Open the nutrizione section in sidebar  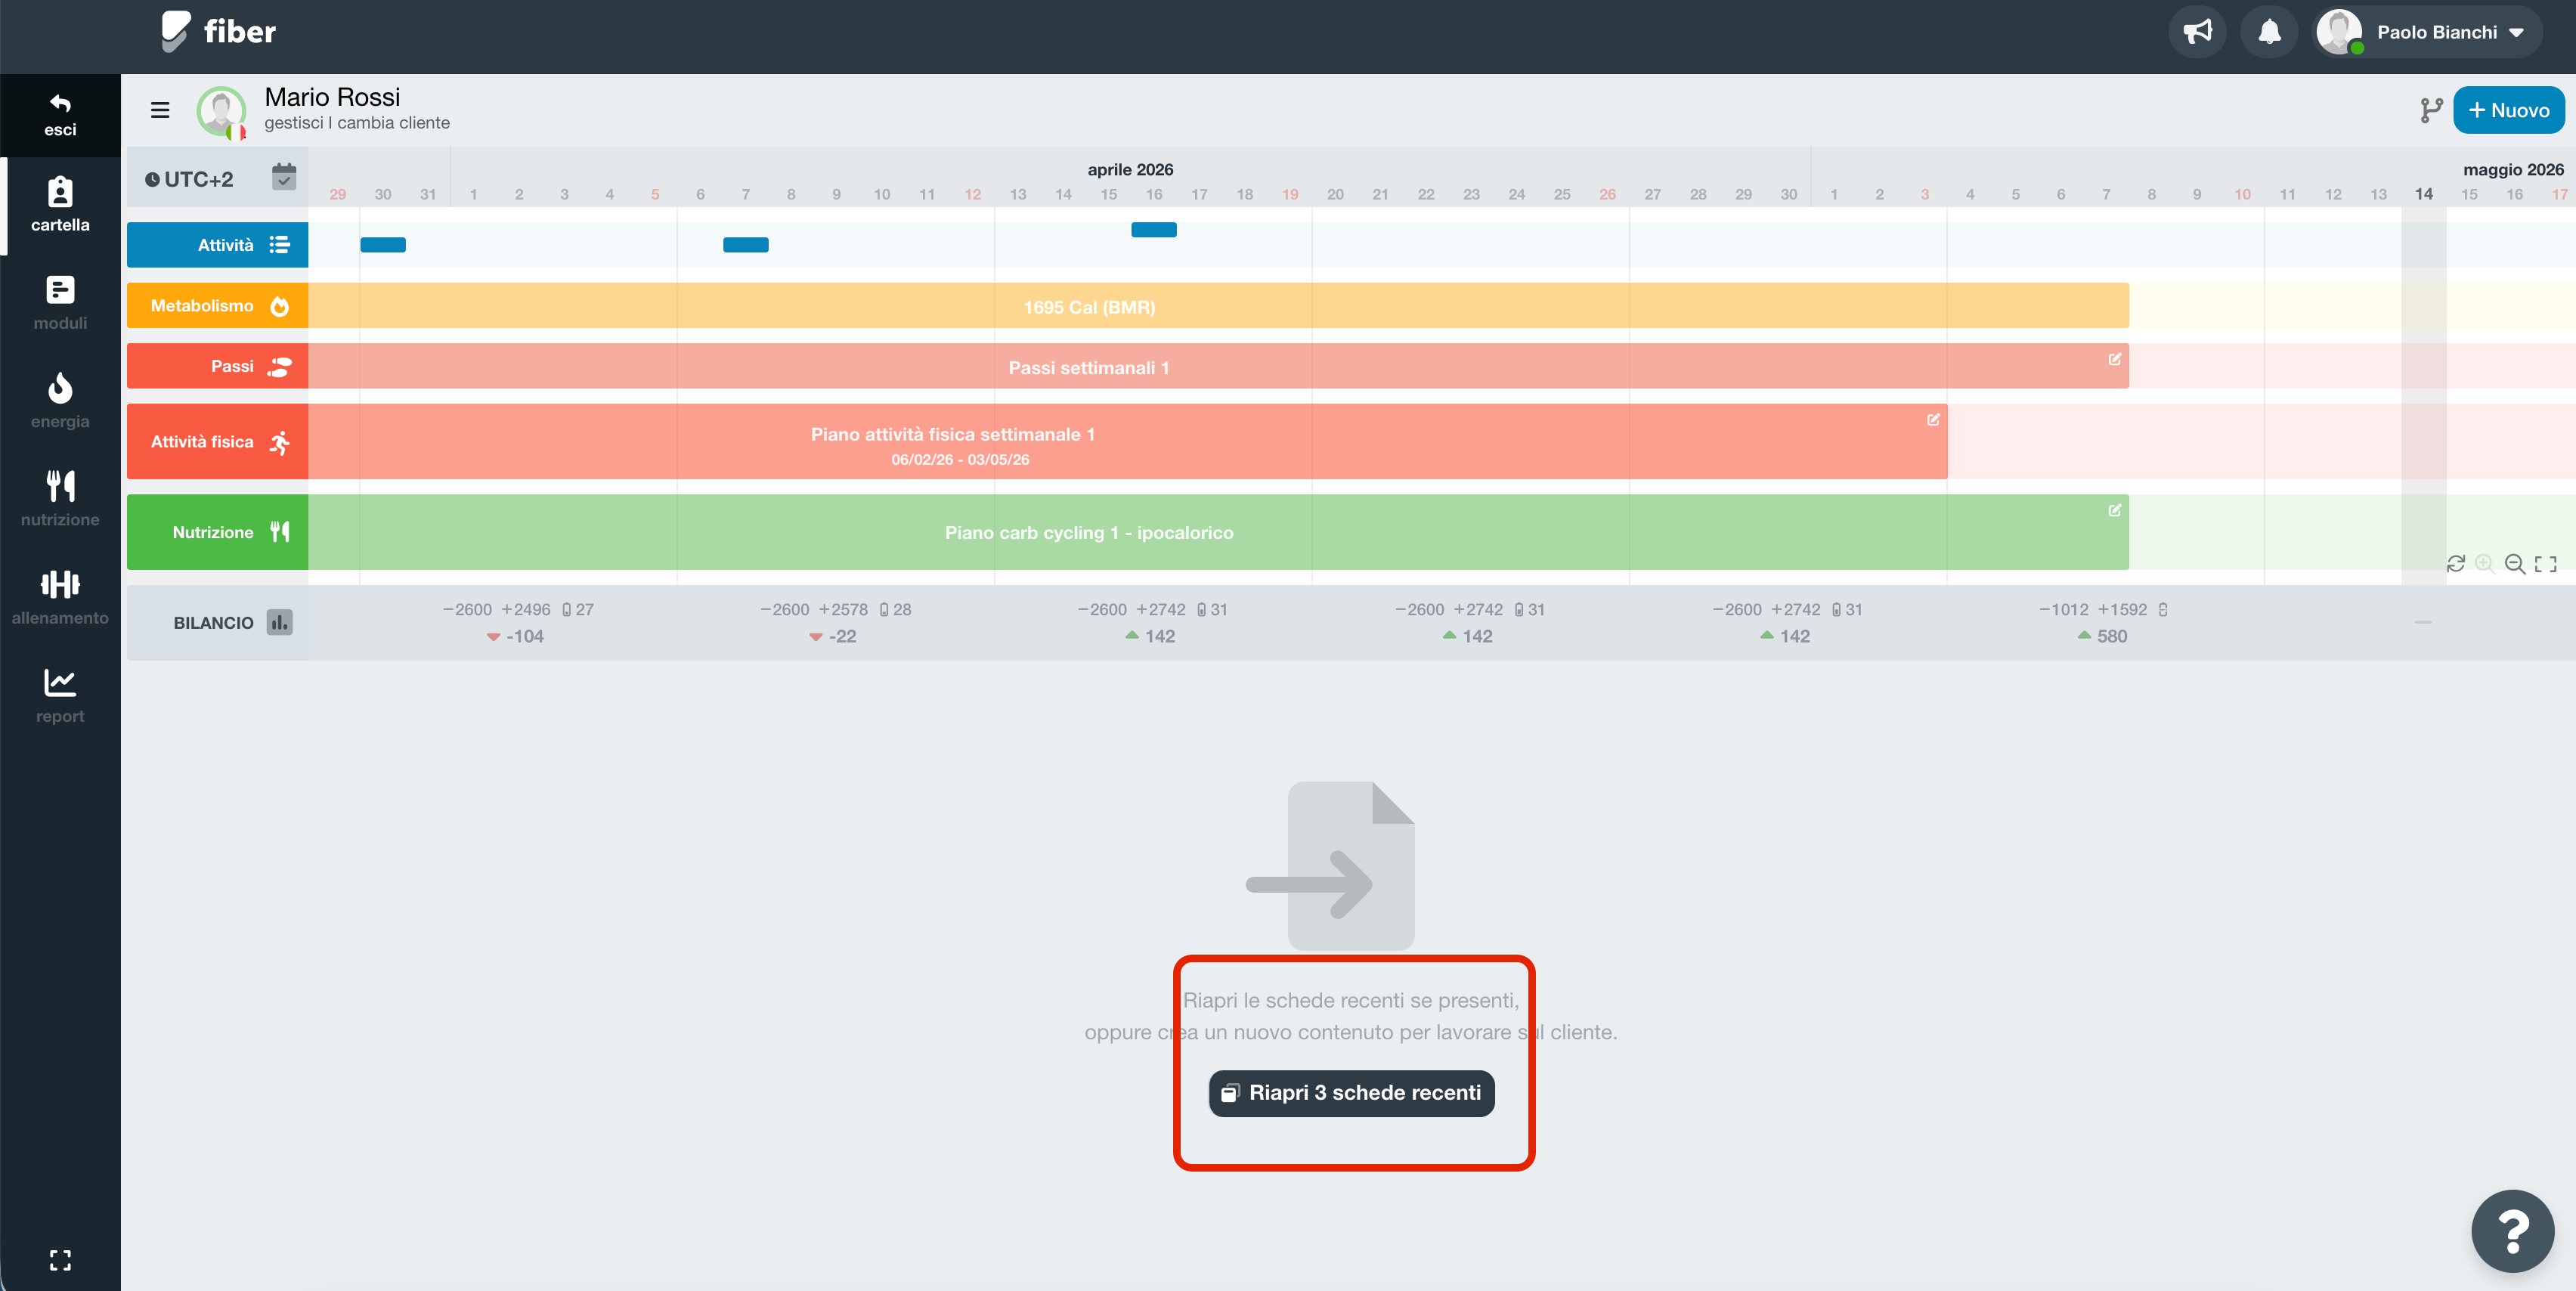[60, 499]
